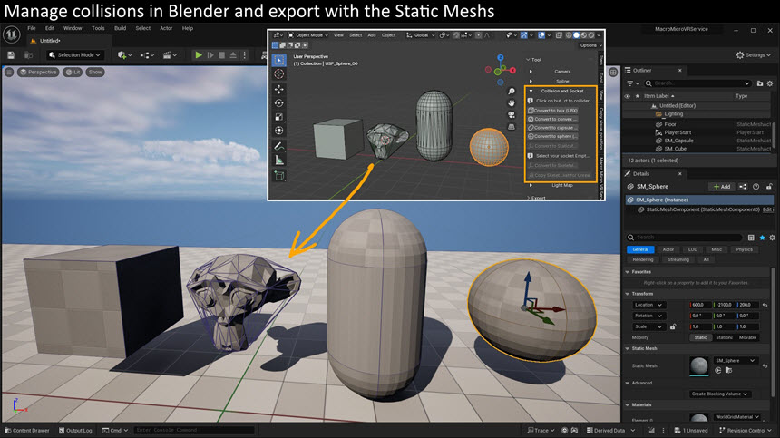Open the Details view options gear
This screenshot has height=438, width=780.
click(x=772, y=238)
